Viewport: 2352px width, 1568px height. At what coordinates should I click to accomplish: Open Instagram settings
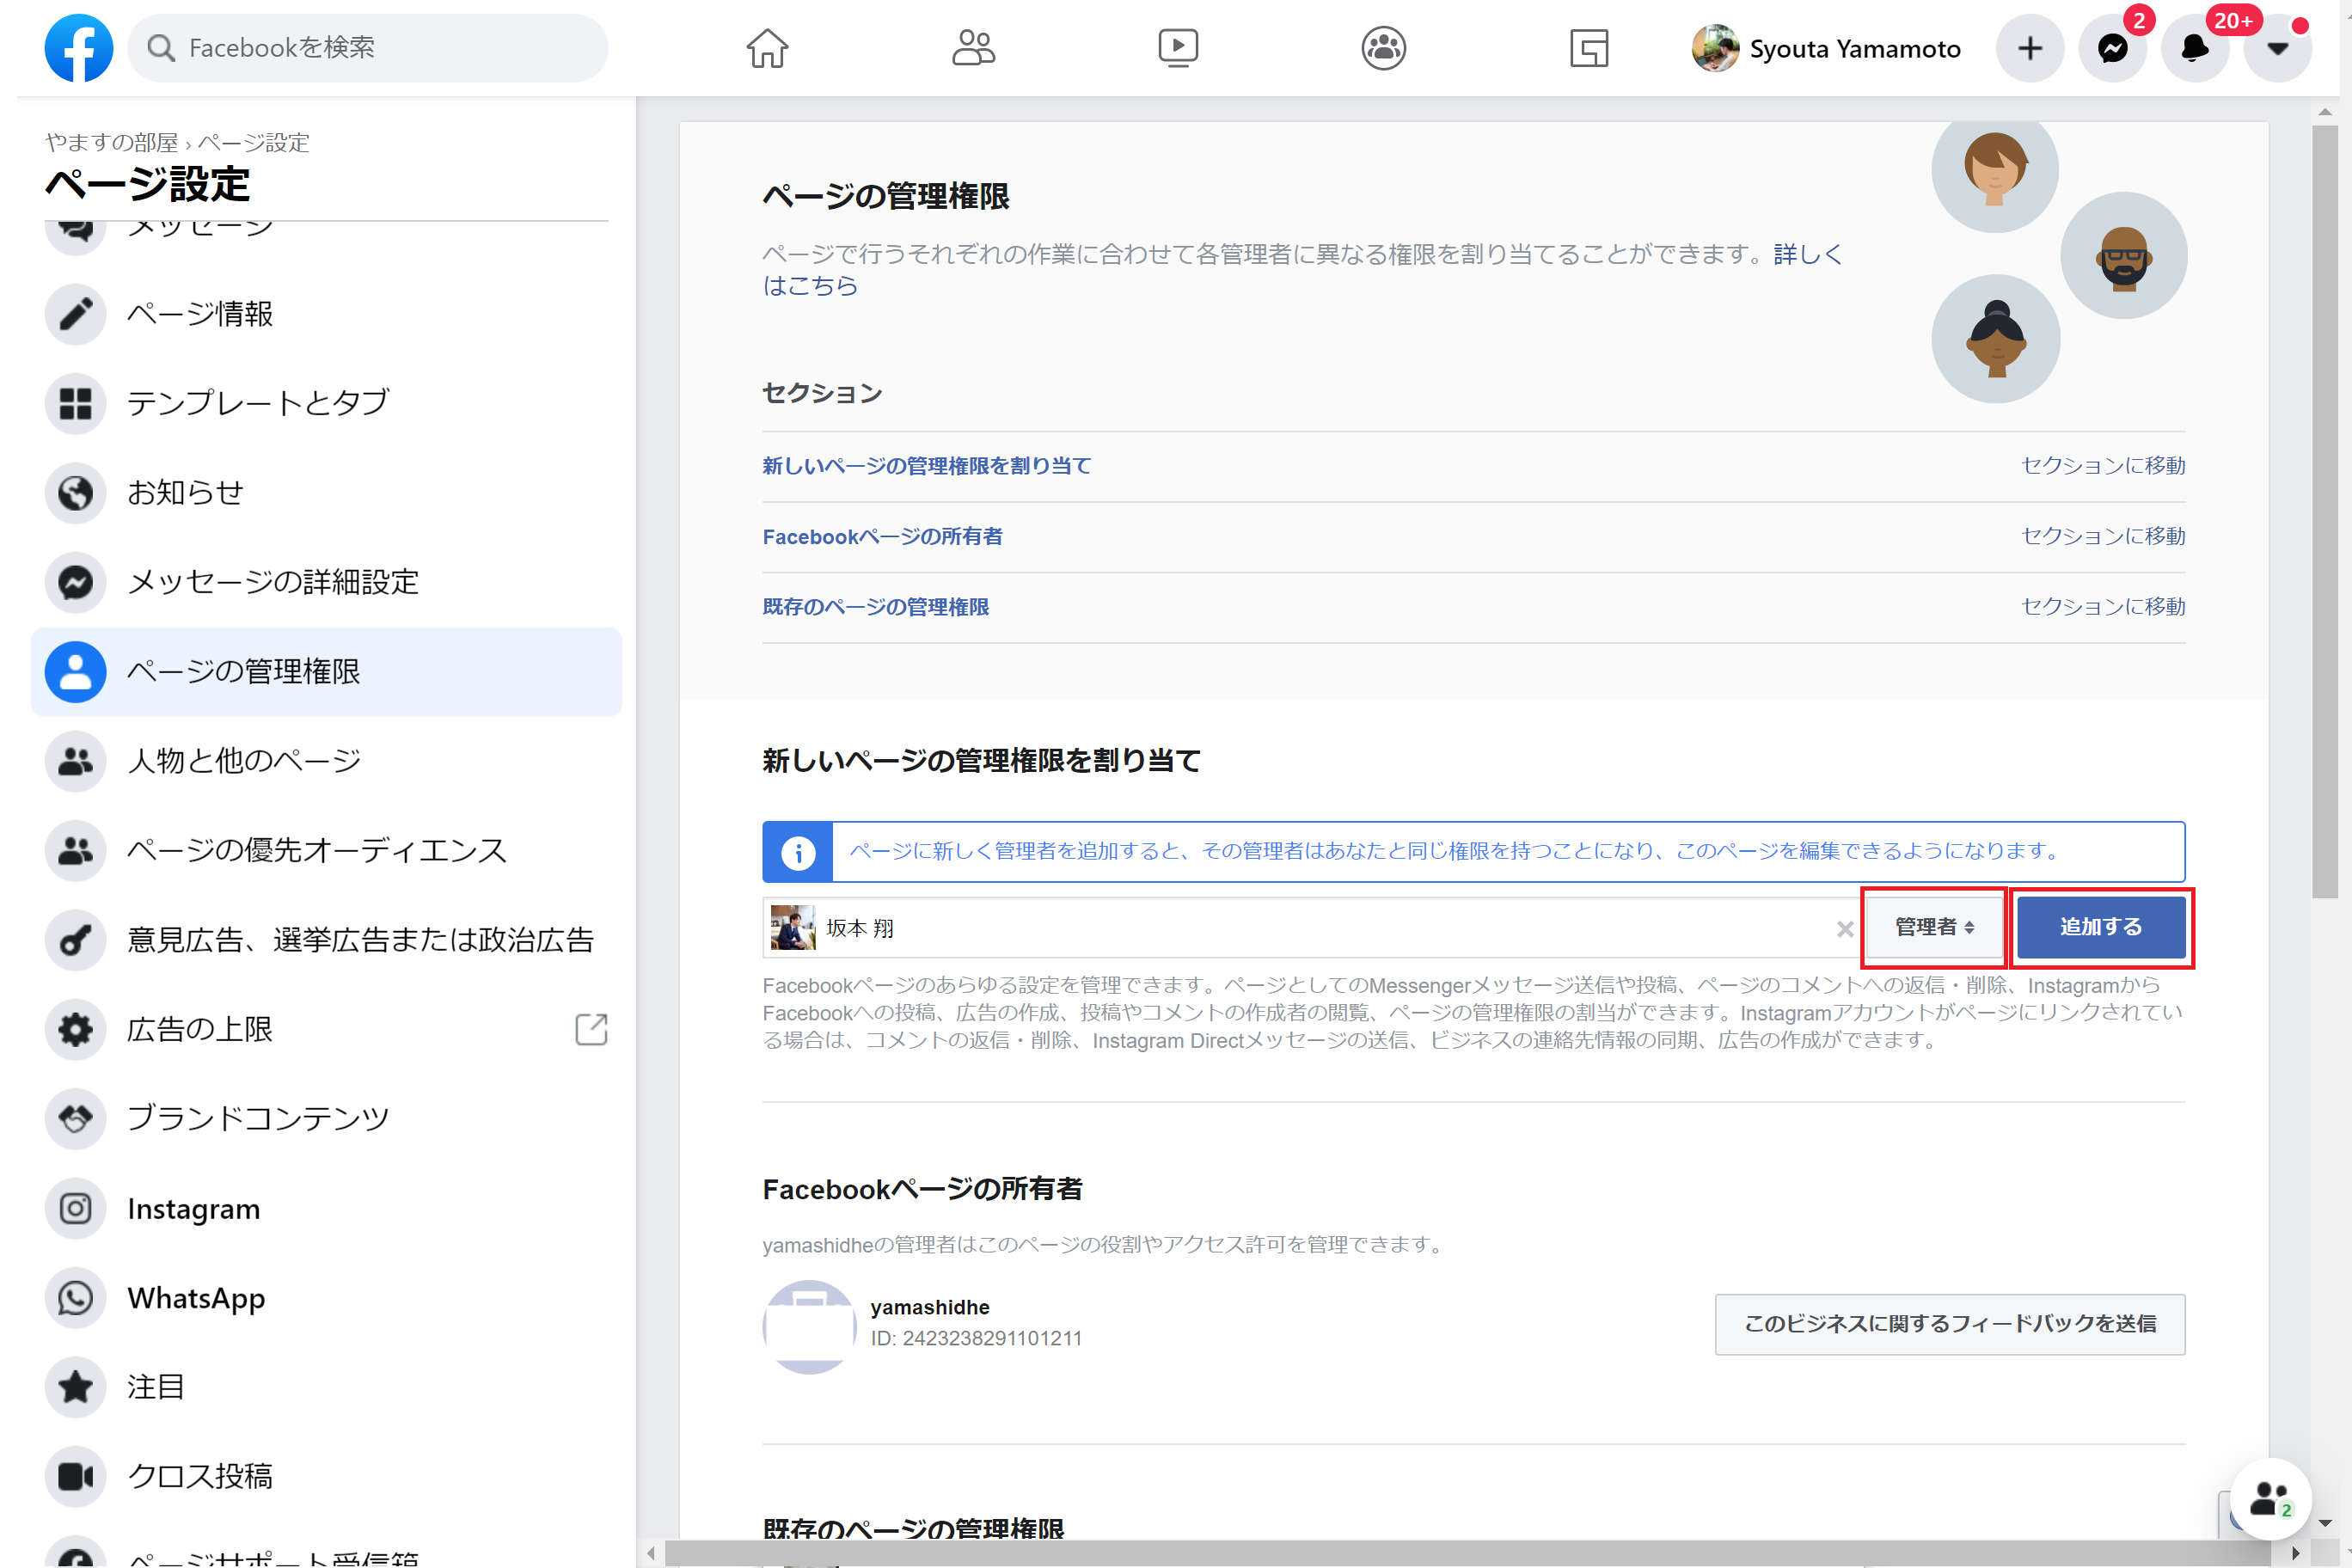326,1208
